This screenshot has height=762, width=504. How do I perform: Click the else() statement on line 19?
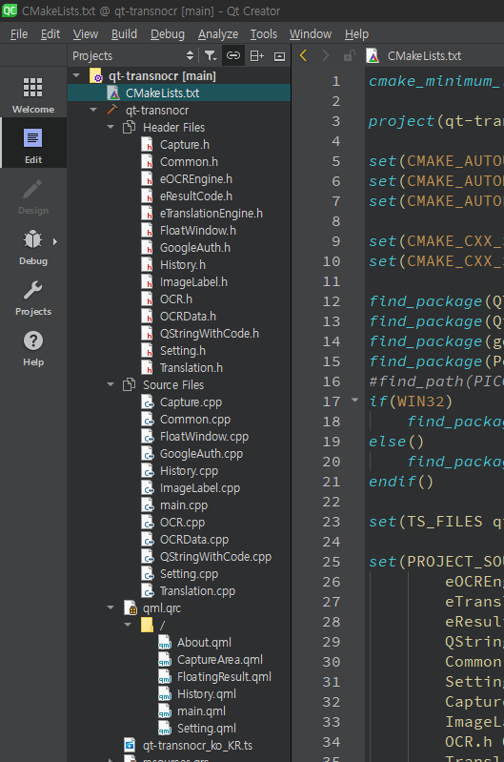(x=396, y=442)
